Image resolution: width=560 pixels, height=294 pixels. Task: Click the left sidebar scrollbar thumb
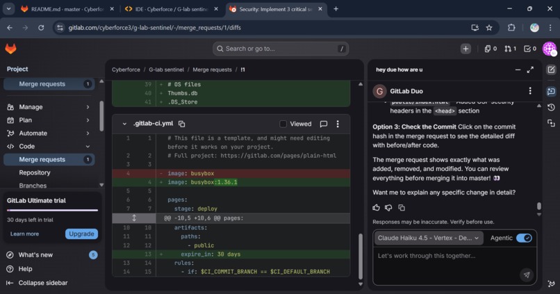click(101, 117)
